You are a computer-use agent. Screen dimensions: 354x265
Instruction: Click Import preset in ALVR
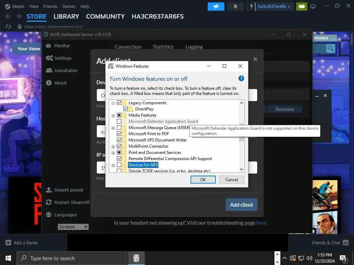pyautogui.click(x=64, y=190)
